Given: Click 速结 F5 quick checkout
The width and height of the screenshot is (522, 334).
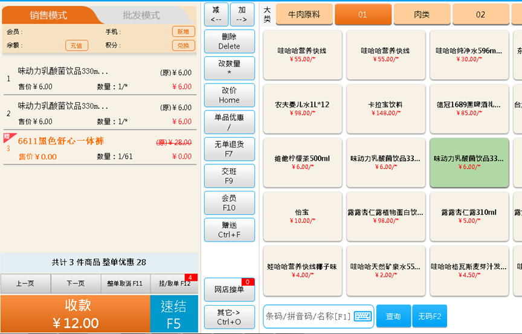Looking at the screenshot, I should point(174,313).
